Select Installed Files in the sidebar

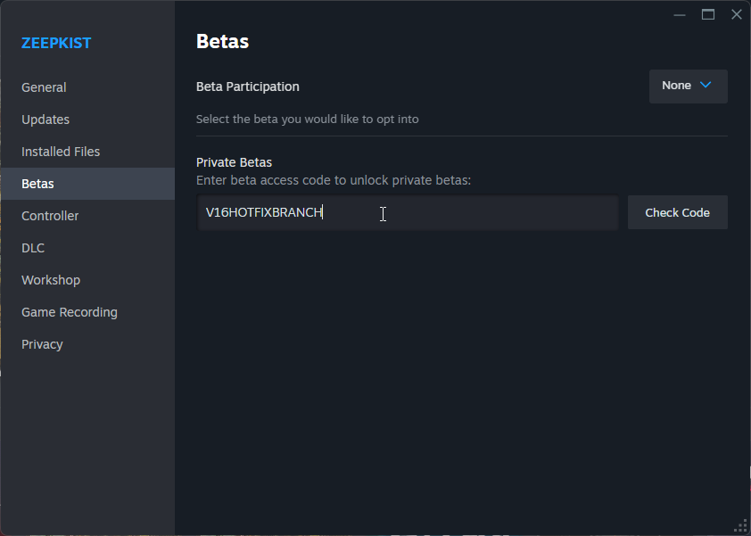61,152
